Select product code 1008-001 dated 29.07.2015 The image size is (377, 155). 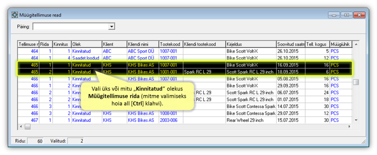click(x=171, y=113)
